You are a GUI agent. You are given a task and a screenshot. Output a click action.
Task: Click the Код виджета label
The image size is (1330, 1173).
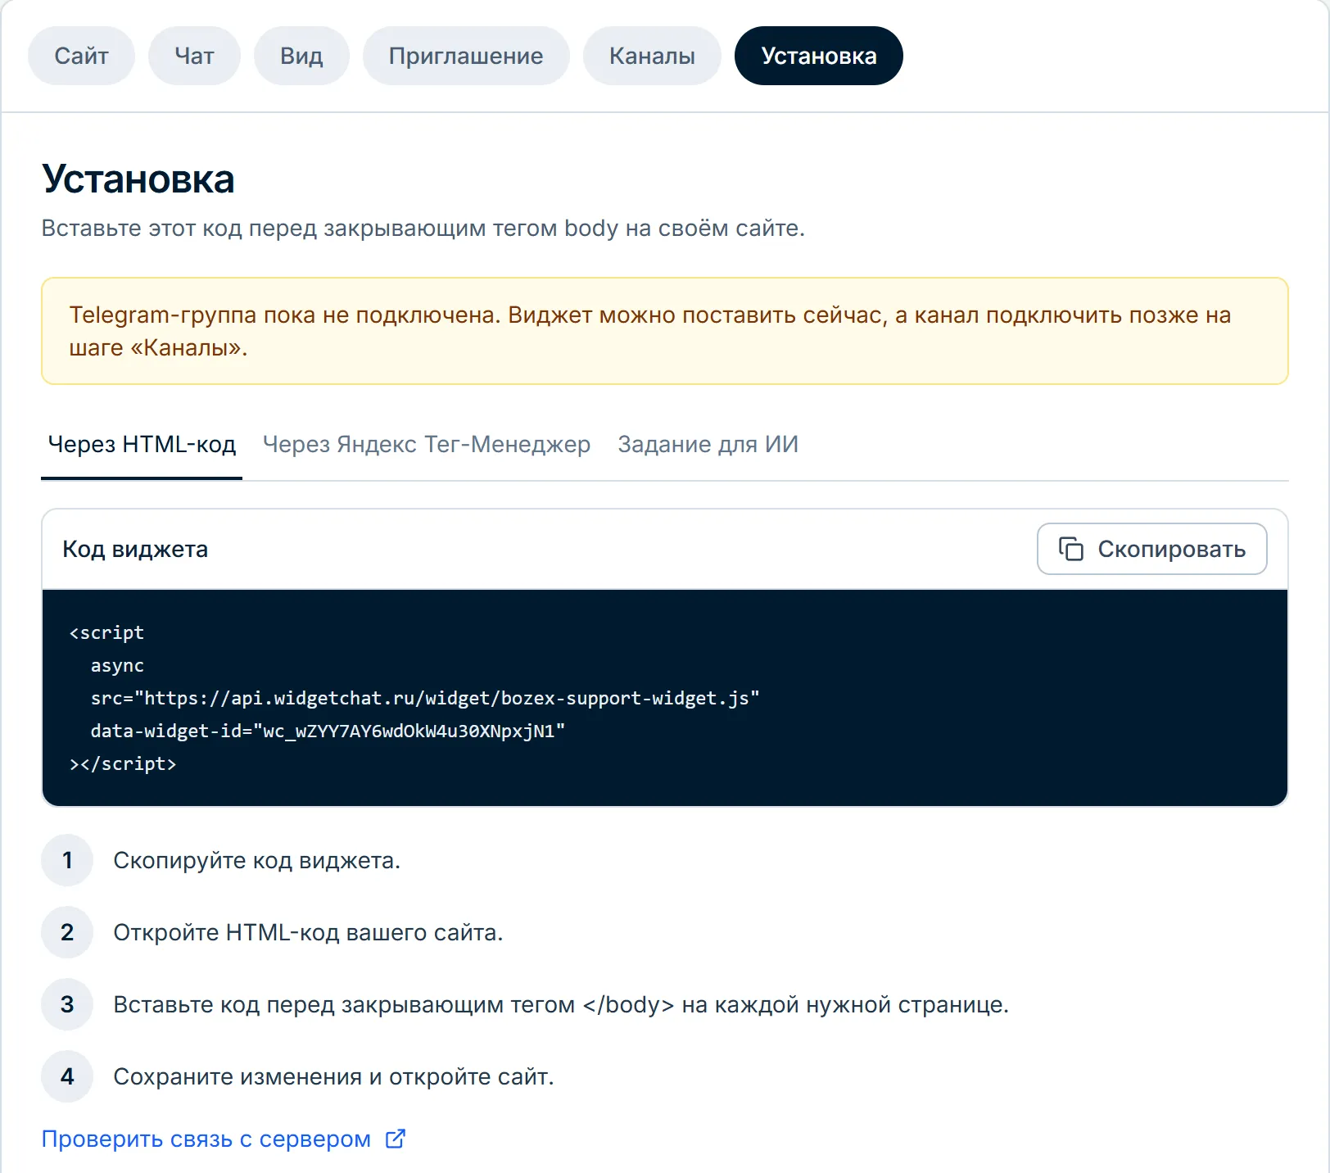[135, 549]
